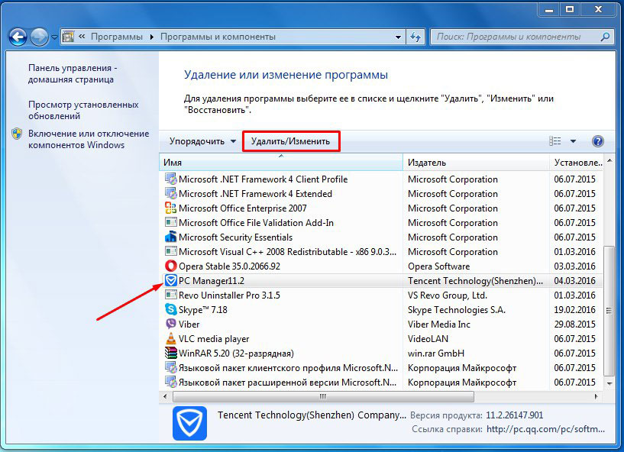The height and width of the screenshot is (452, 624).
Task: Click the Удалить/Изменить button
Action: tap(291, 141)
